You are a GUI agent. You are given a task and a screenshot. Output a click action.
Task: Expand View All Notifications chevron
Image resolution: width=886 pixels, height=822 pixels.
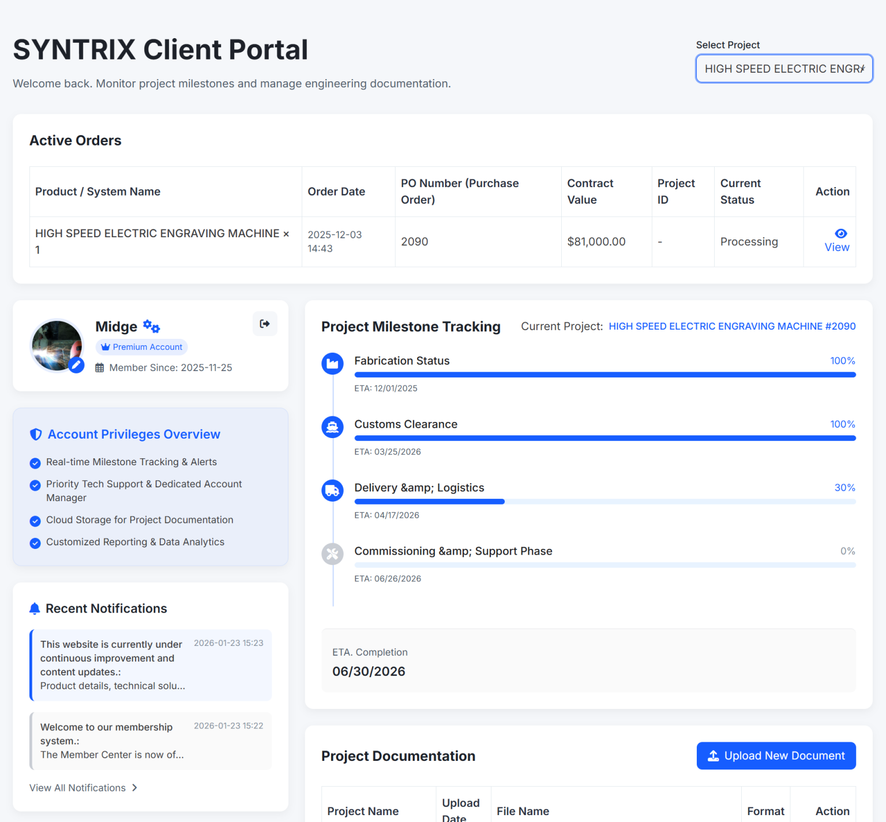[134, 787]
